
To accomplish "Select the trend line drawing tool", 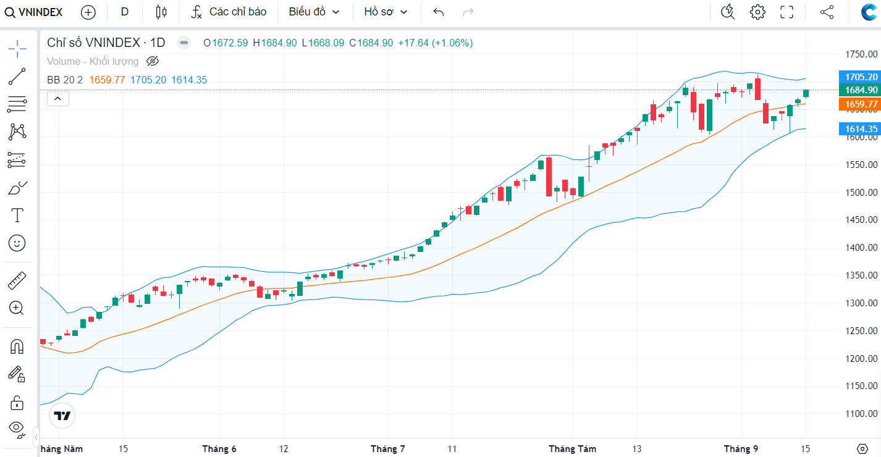I will click(x=17, y=76).
